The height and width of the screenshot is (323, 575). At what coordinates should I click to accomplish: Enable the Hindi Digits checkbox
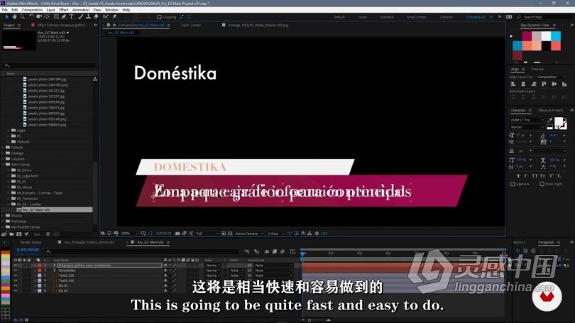point(542,184)
